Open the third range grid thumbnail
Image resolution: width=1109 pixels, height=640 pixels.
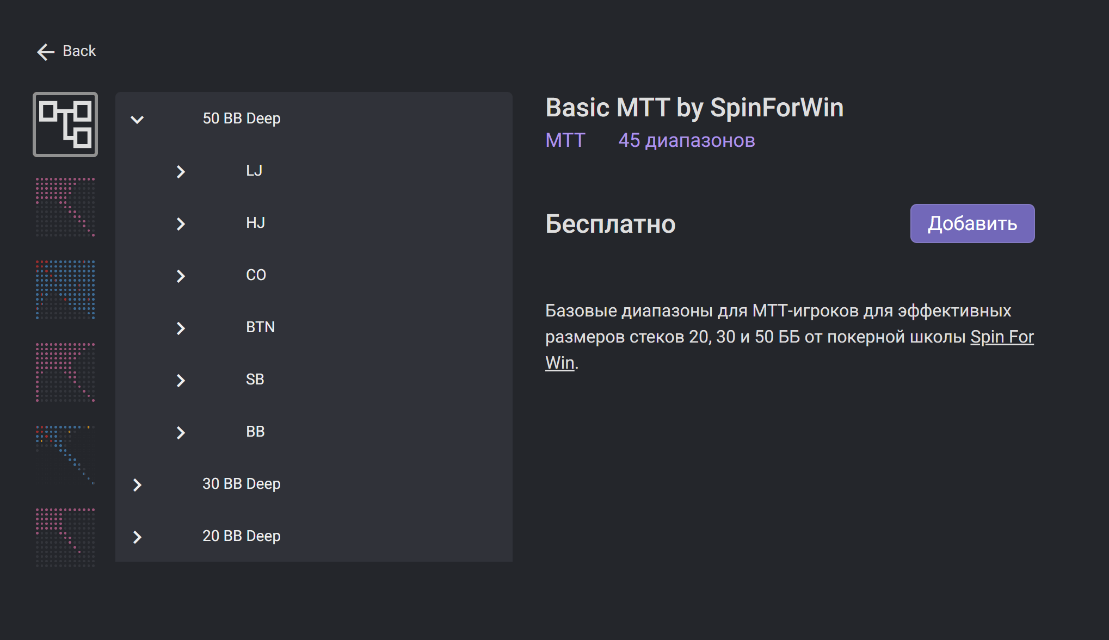[x=65, y=372]
